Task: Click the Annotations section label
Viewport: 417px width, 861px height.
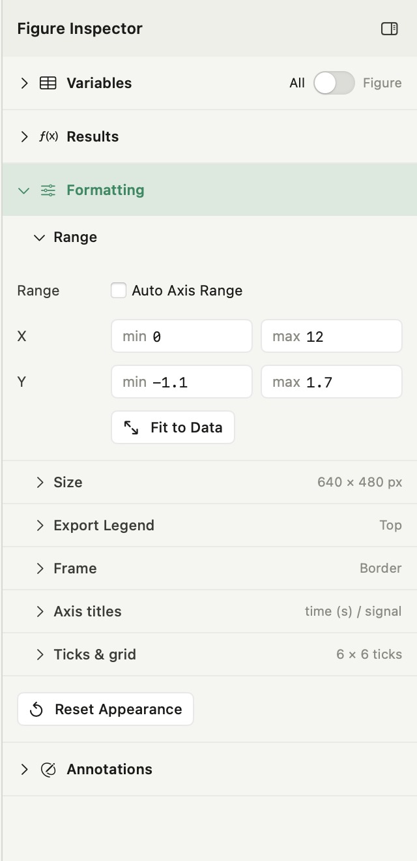Action: tap(109, 769)
